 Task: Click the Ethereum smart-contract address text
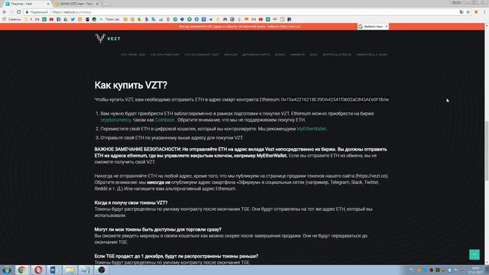point(335,99)
